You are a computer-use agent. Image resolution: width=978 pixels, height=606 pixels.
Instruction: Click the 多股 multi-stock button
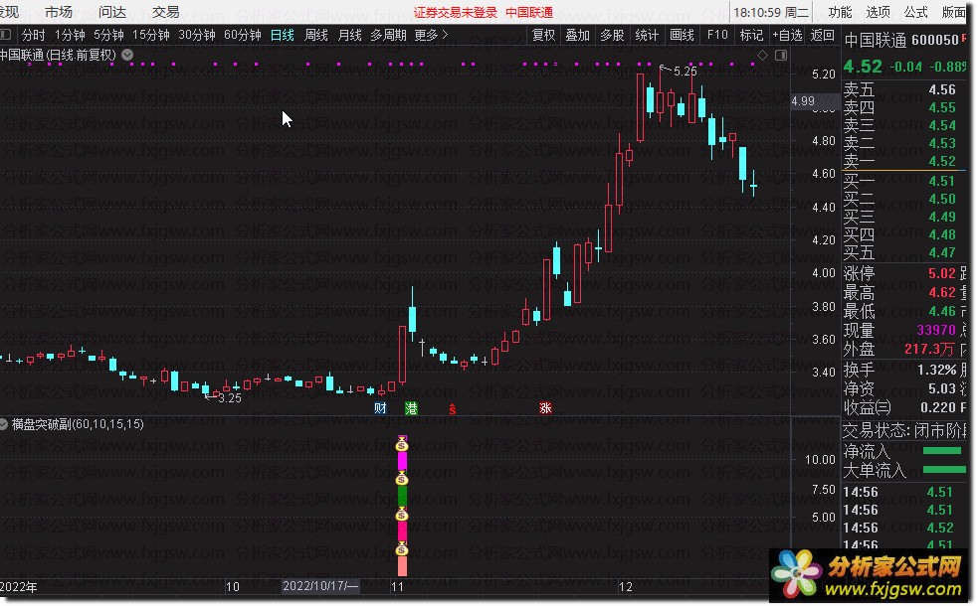coord(612,35)
